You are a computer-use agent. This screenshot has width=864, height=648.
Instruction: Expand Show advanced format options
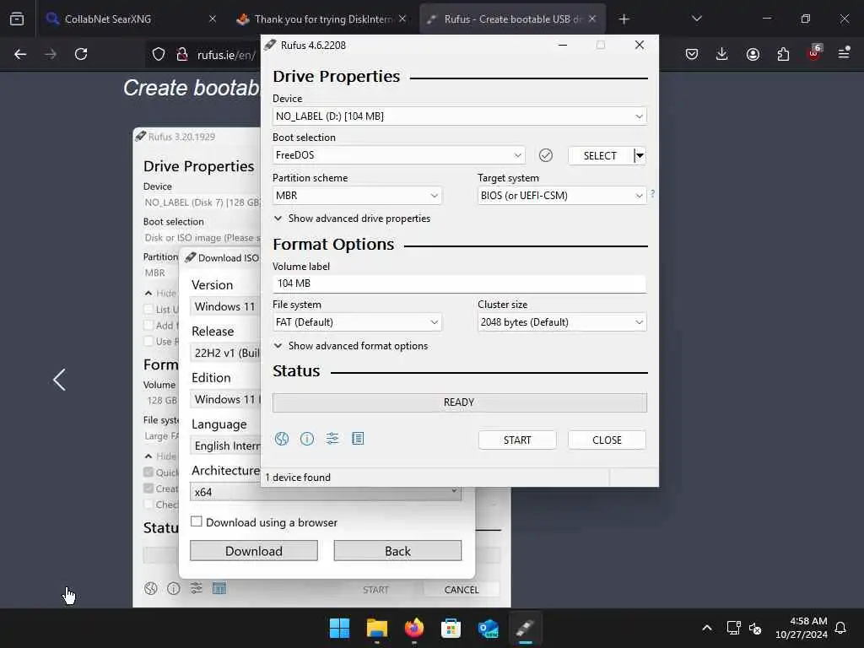[350, 346]
